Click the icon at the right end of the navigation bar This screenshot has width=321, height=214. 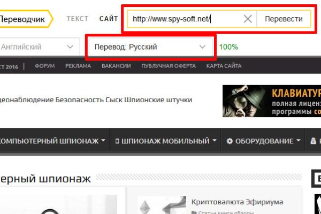click(314, 141)
